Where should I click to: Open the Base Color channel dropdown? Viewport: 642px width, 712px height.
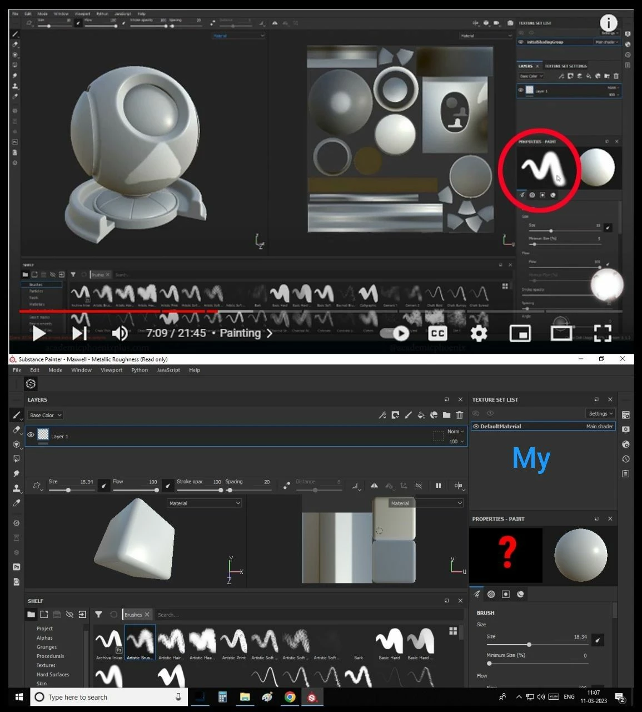coord(45,415)
